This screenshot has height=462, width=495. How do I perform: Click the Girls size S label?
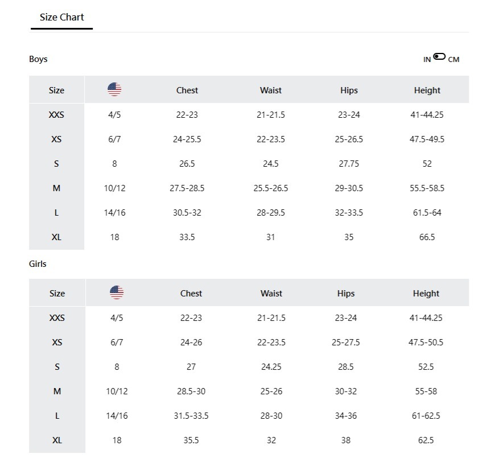pyautogui.click(x=57, y=367)
